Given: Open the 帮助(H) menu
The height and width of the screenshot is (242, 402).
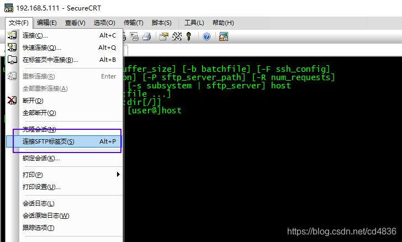Looking at the screenshot, I should coord(223,23).
